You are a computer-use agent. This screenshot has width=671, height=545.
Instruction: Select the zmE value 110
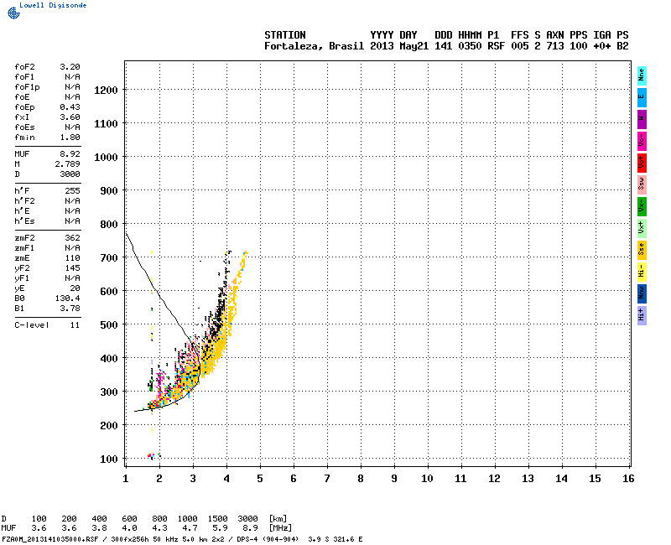click(x=72, y=258)
